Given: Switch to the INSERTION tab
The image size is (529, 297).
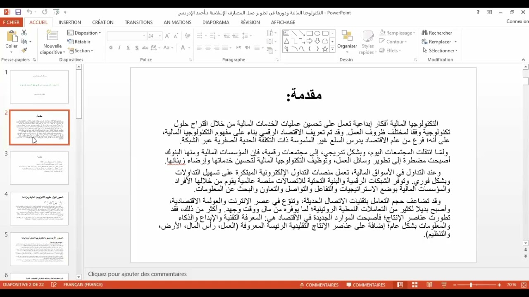Looking at the screenshot, I should pos(70,22).
